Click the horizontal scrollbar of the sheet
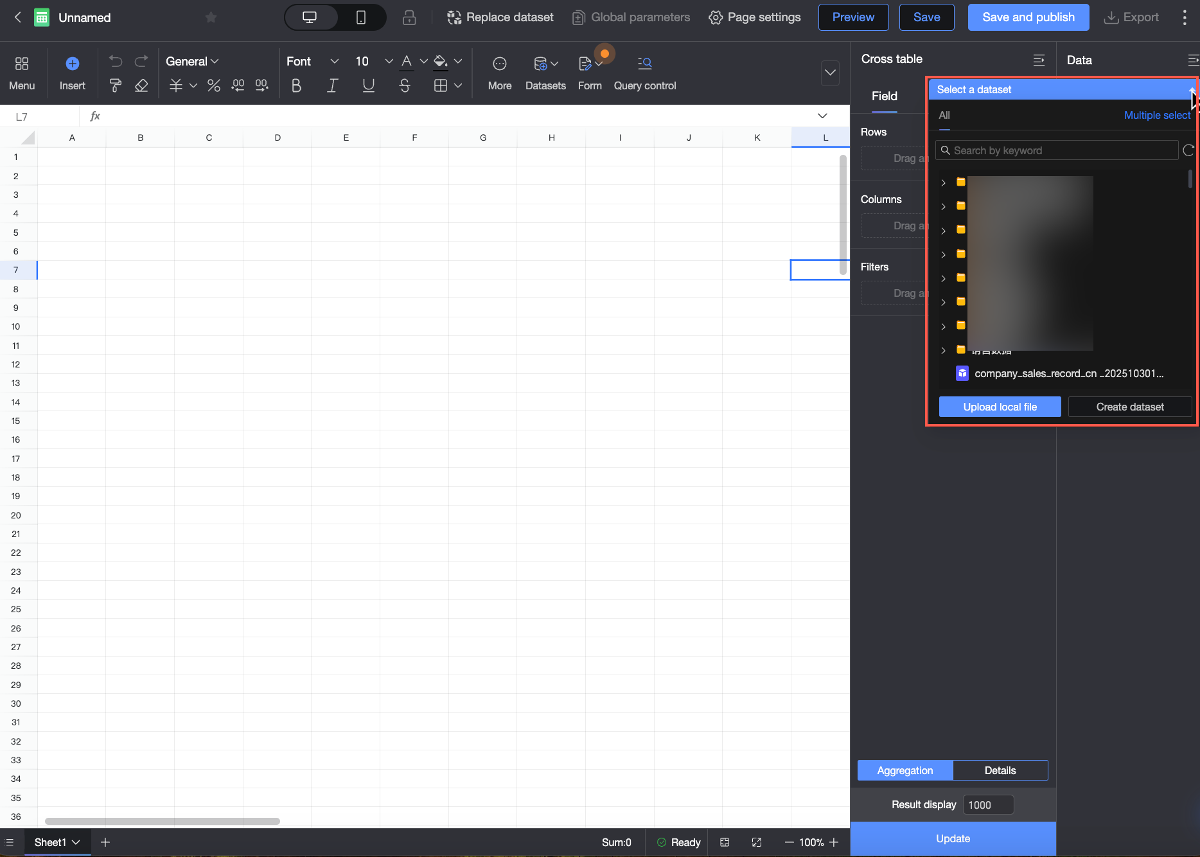 click(x=163, y=821)
